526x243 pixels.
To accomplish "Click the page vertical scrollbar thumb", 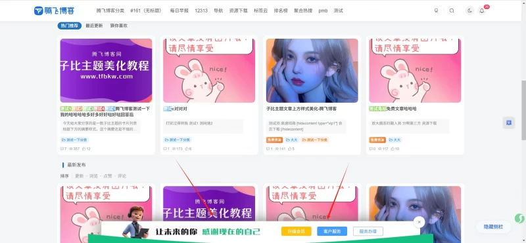I will point(524,110).
